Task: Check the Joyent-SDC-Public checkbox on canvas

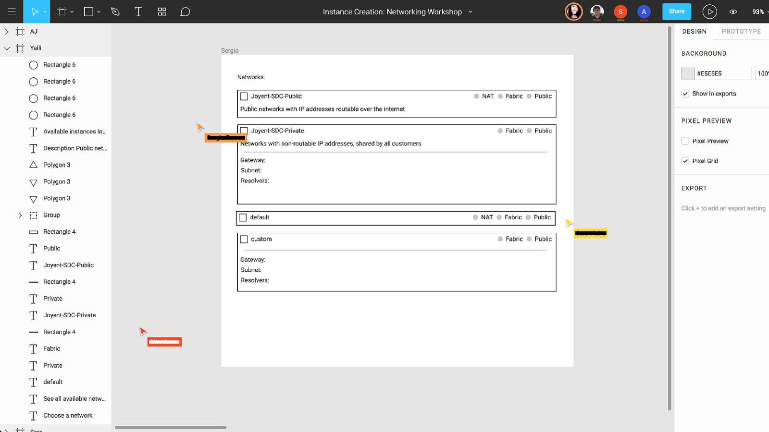Action: pos(244,96)
